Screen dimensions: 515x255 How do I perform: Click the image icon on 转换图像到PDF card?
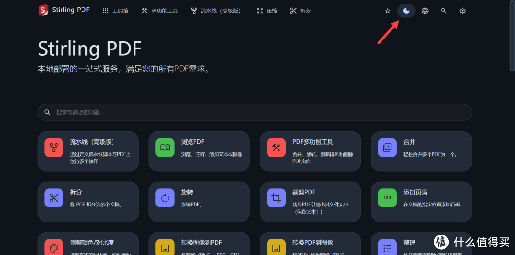(x=165, y=247)
